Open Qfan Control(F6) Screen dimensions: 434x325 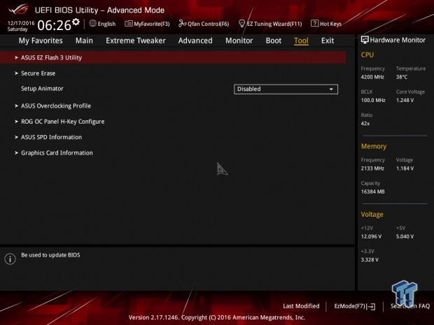point(204,24)
